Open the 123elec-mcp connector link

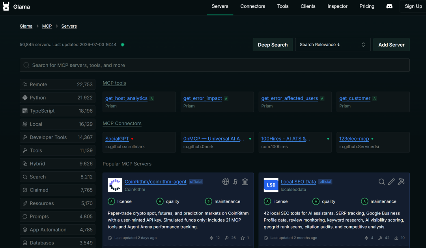click(354, 139)
